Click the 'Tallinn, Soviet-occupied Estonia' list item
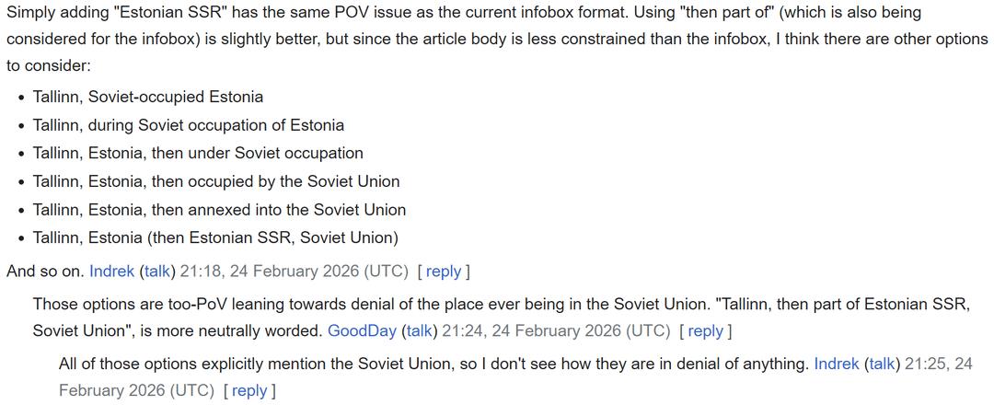 (148, 97)
